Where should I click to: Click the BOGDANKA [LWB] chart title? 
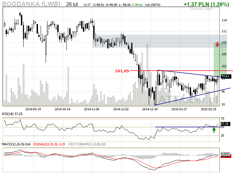(31, 4)
